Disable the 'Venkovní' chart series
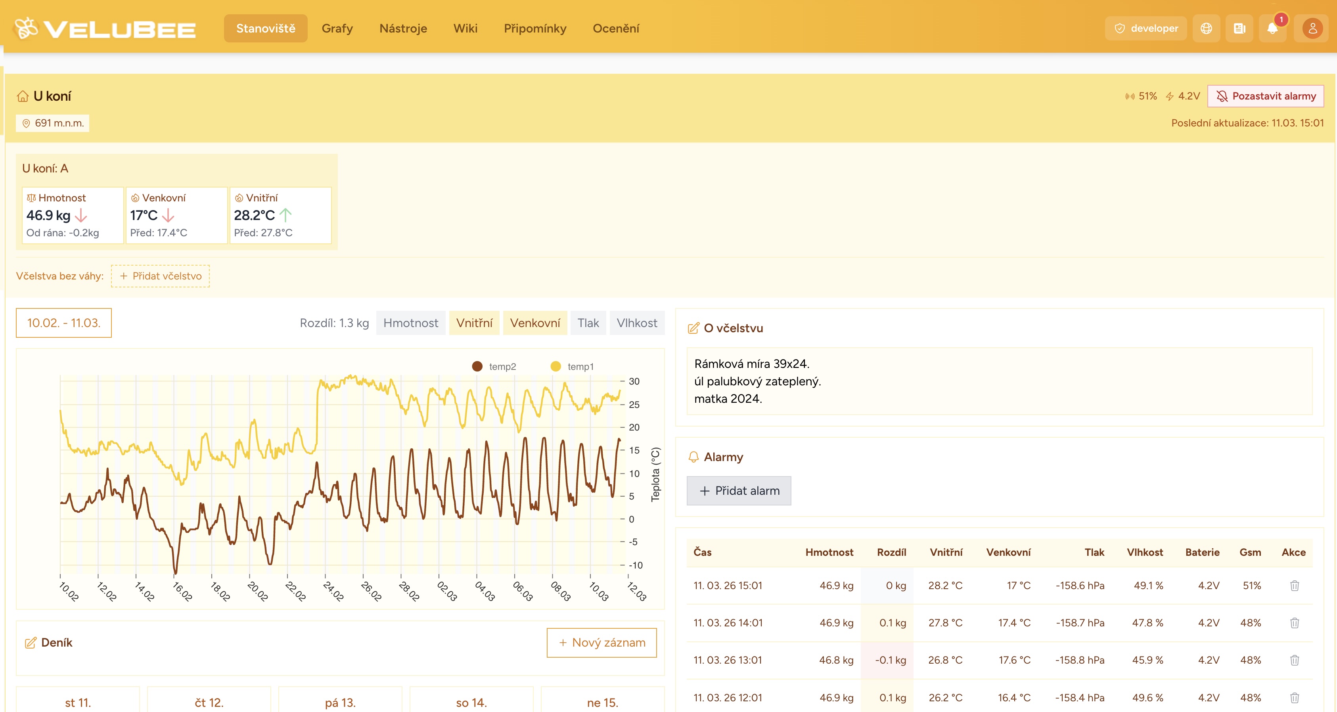1337x712 pixels. [x=535, y=323]
